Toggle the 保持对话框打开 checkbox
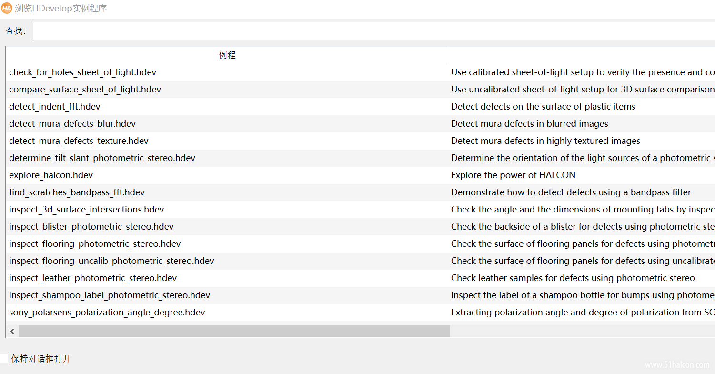715x374 pixels. [x=4, y=358]
